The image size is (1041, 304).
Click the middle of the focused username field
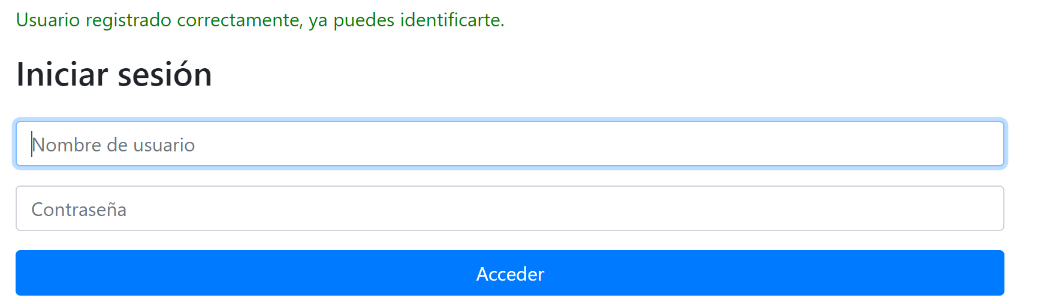point(509,144)
